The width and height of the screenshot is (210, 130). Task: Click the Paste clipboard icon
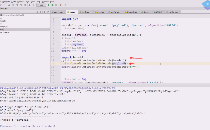(17, 5)
